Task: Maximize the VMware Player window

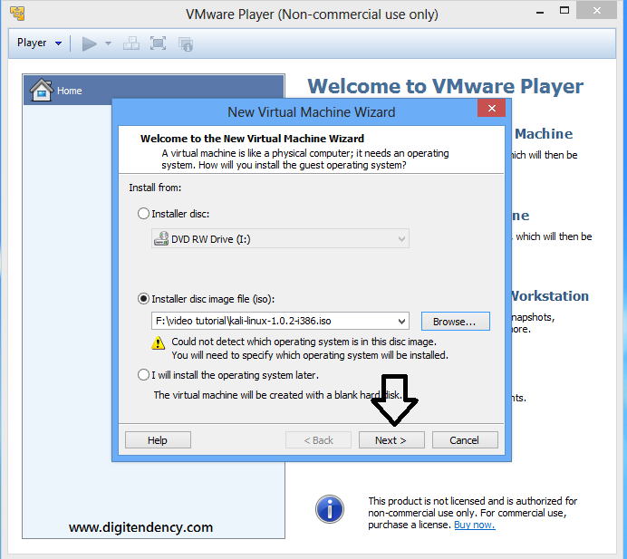Action: (564, 11)
